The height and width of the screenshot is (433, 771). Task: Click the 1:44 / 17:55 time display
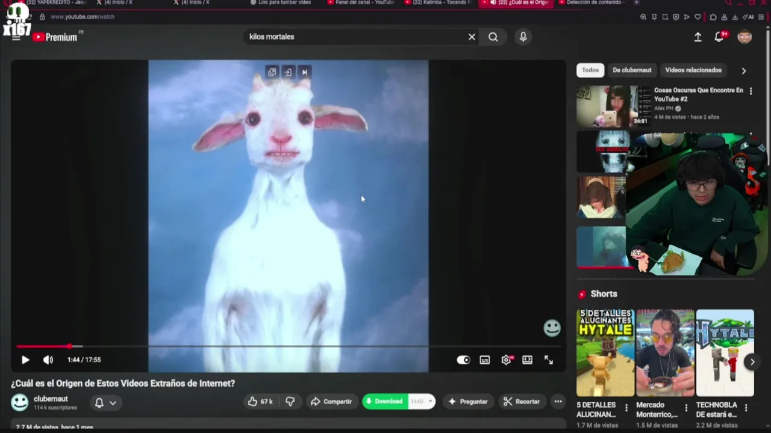pyautogui.click(x=84, y=360)
